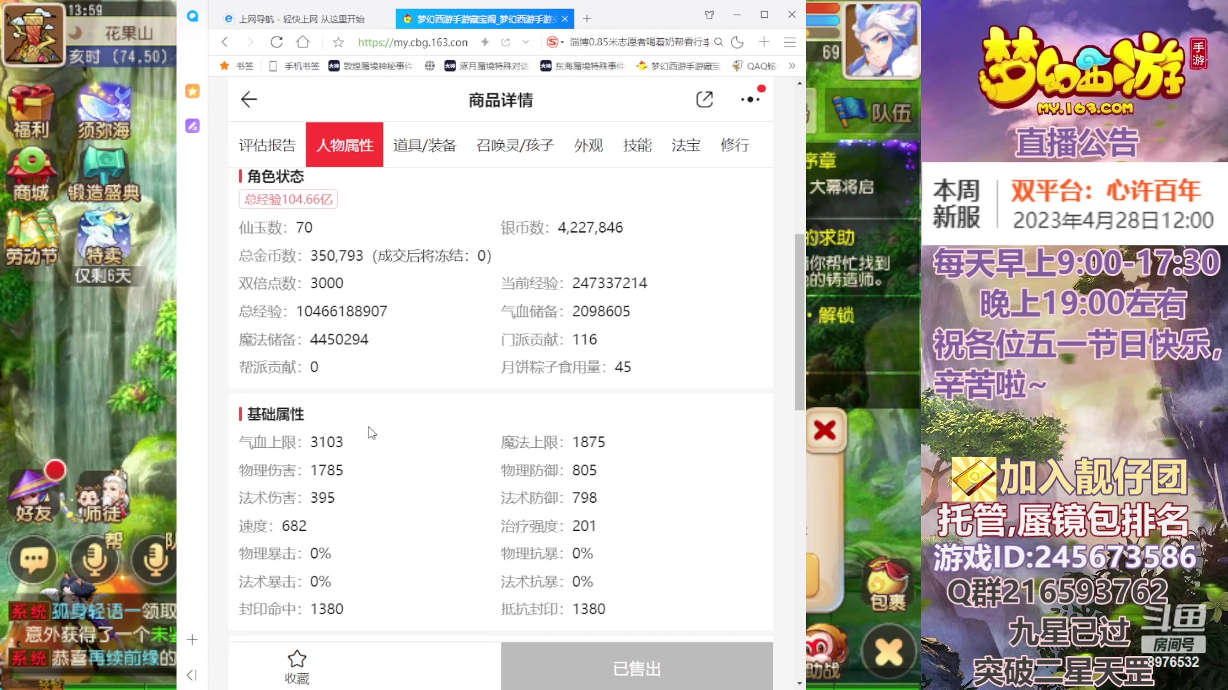Add a new tab with toolbar plus
The image size is (1228, 690).
coord(764,42)
